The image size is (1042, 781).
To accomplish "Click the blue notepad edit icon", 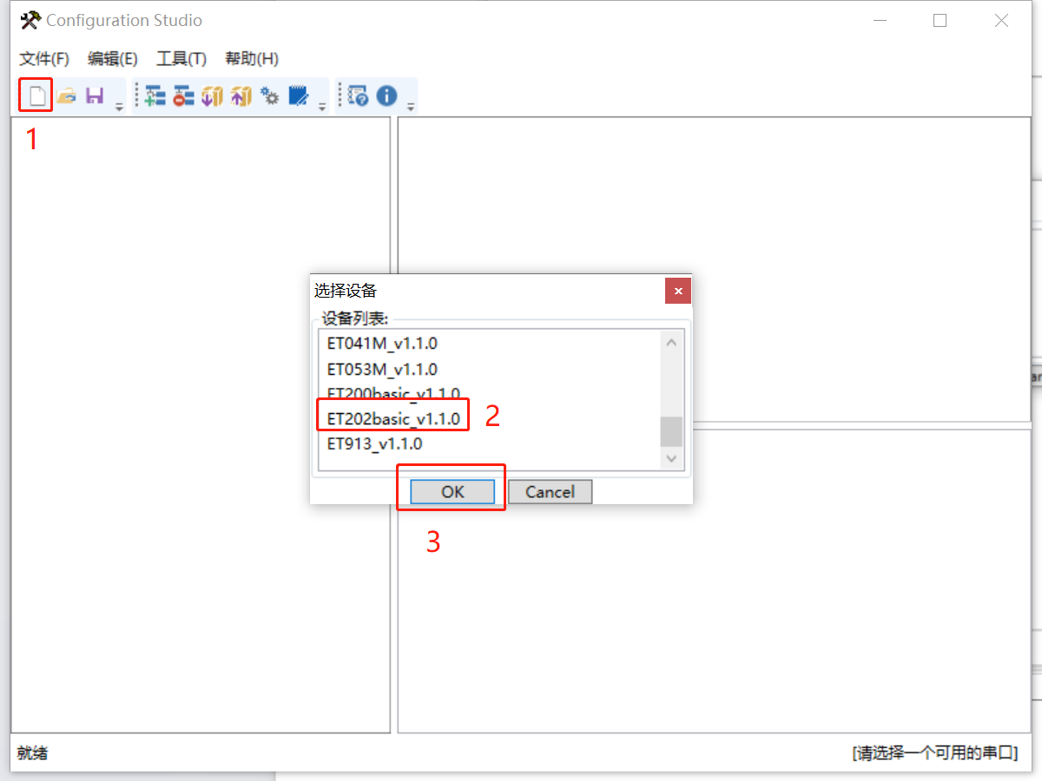I will tap(299, 96).
